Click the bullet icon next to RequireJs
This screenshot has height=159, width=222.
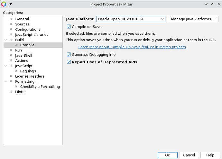[16, 71]
